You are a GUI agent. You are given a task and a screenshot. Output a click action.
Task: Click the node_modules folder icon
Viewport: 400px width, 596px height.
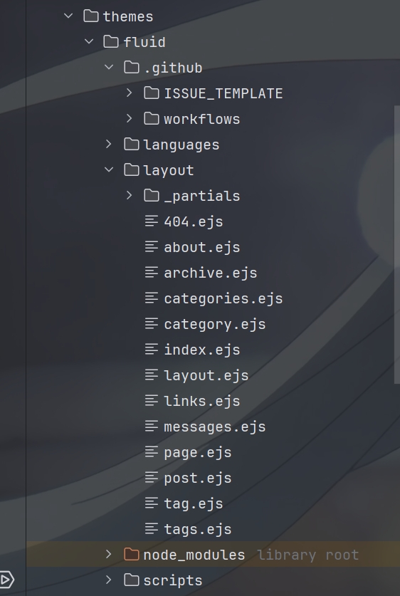(132, 554)
